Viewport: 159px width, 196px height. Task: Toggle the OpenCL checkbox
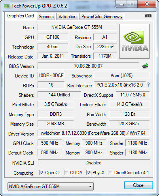click(42, 173)
